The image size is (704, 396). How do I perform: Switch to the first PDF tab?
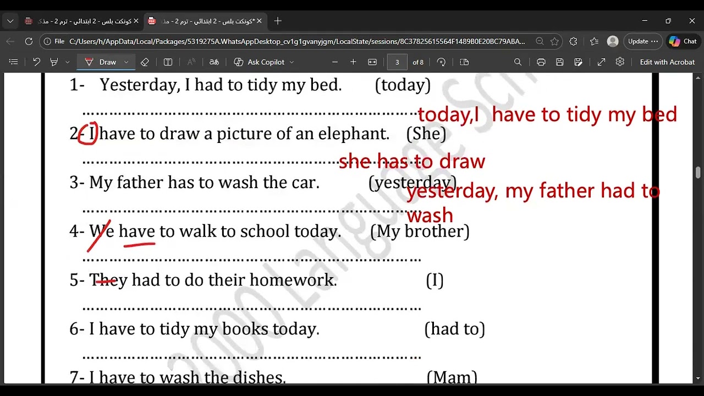click(81, 21)
